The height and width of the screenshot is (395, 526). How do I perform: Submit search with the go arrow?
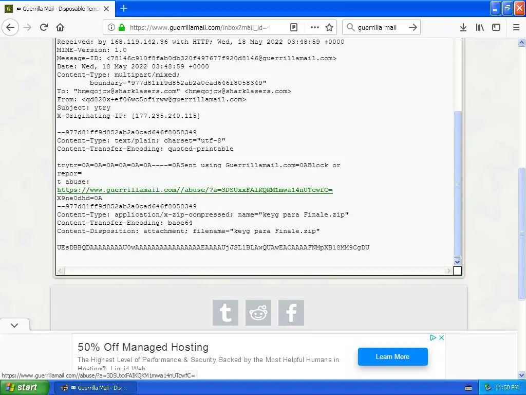(x=413, y=28)
